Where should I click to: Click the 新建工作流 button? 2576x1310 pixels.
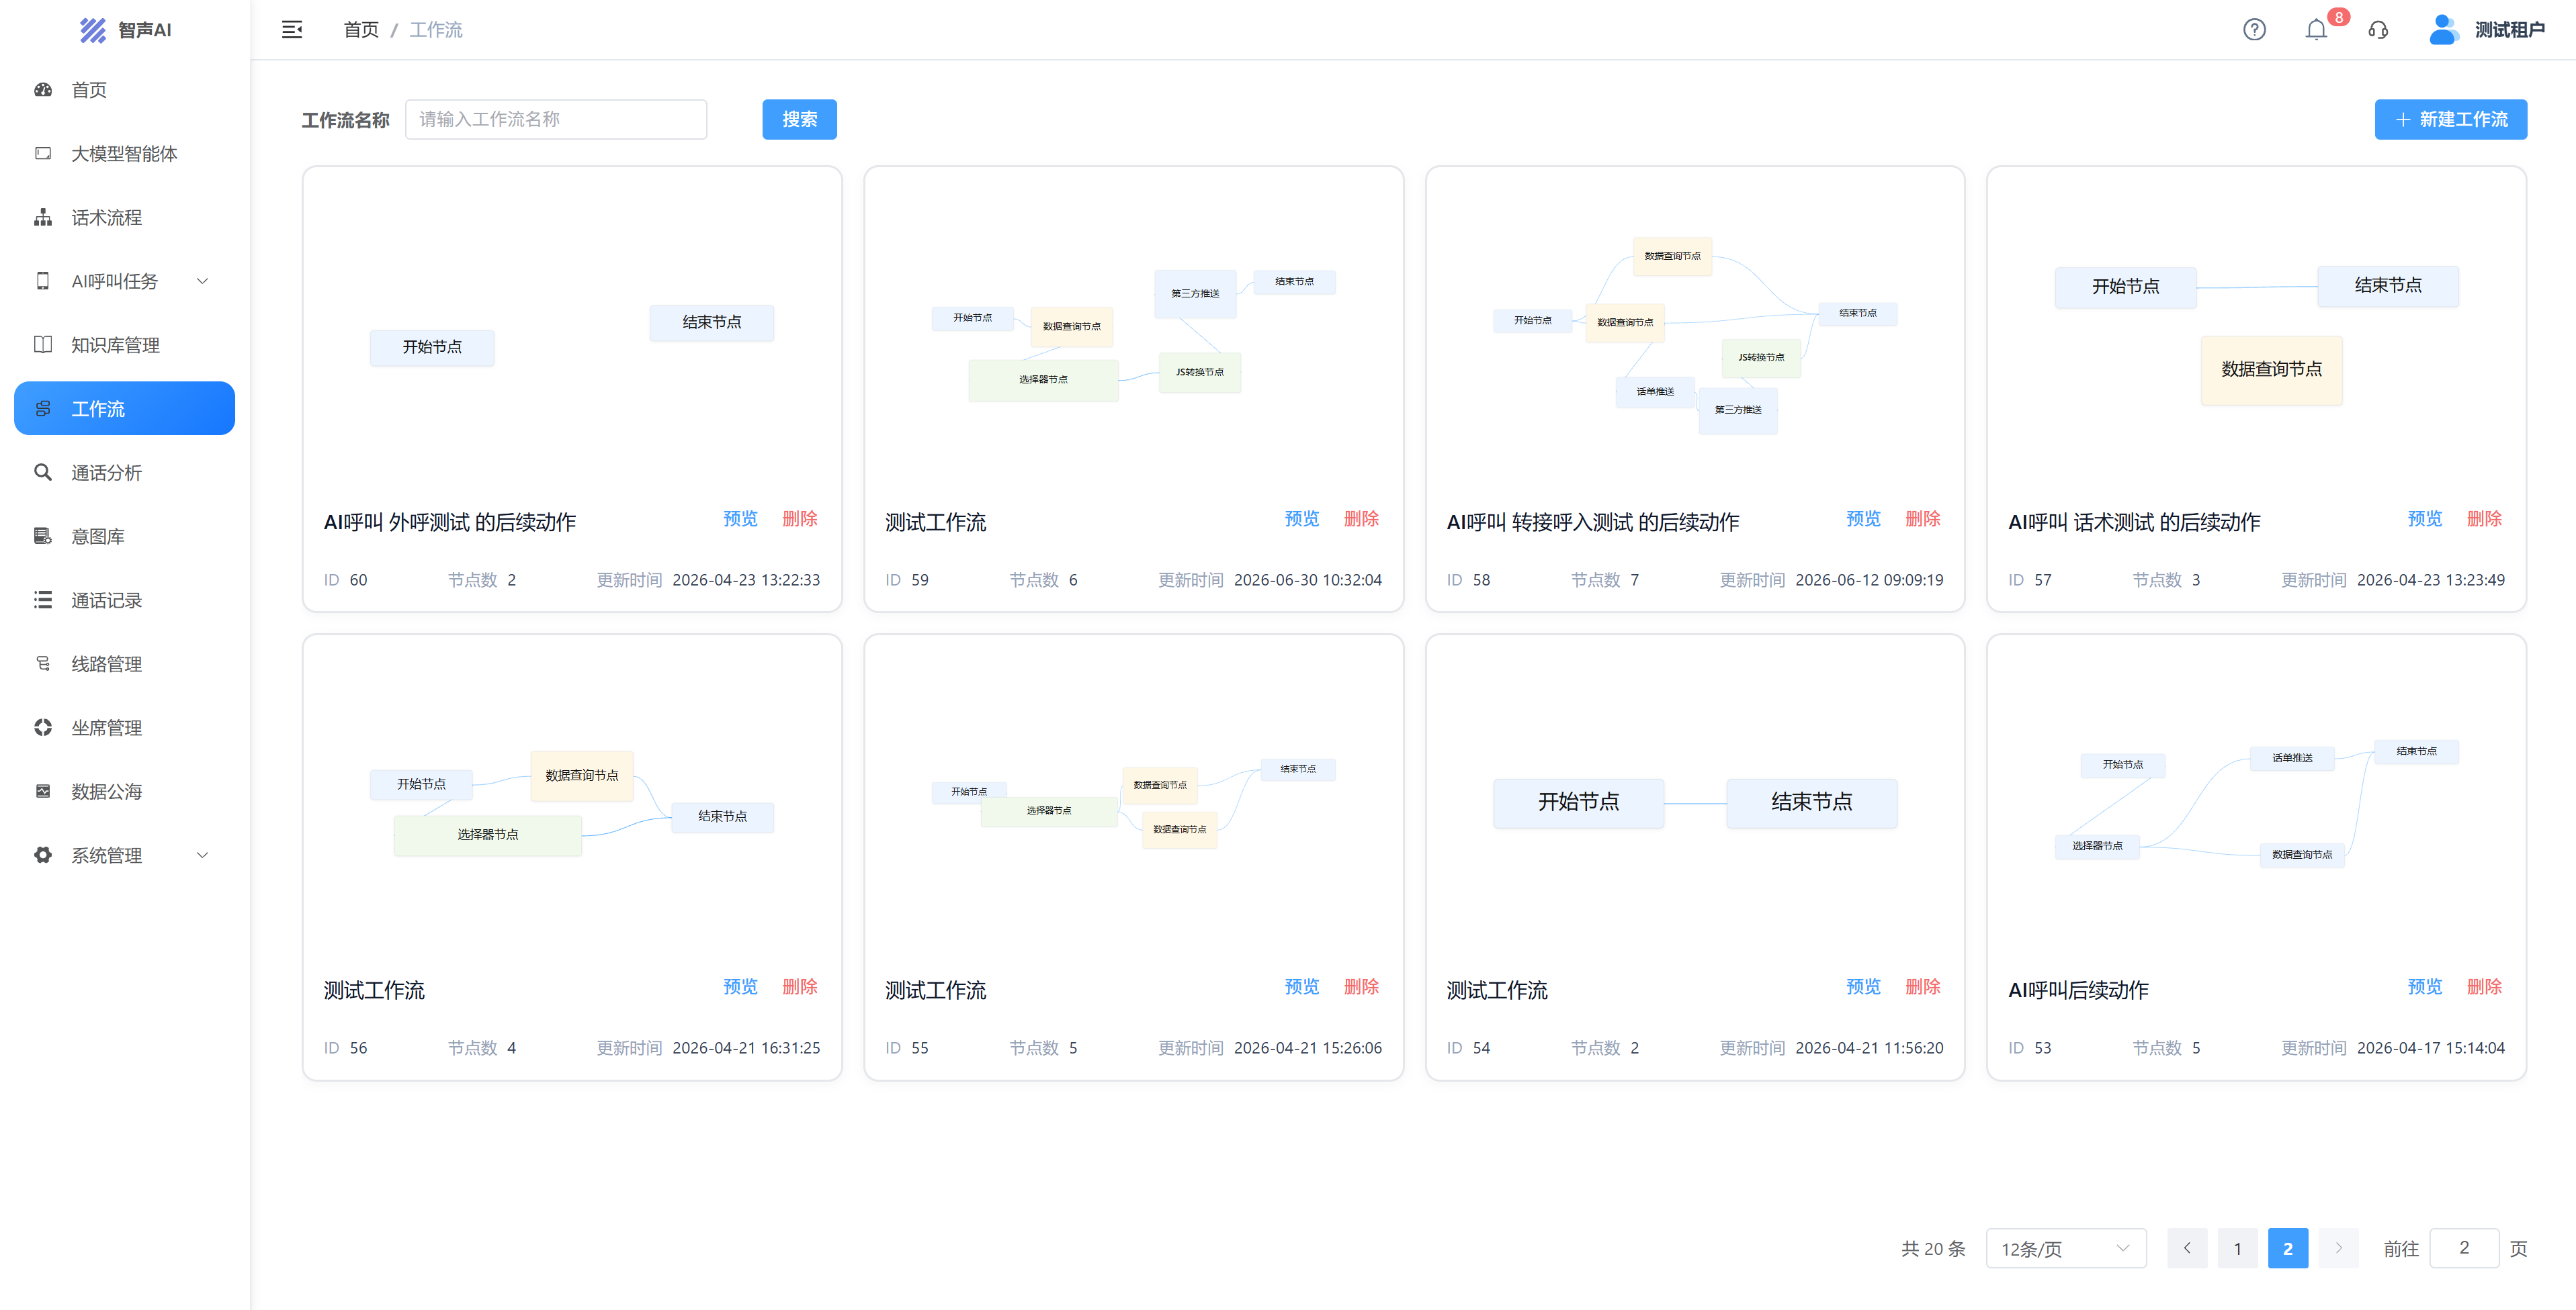pyautogui.click(x=2450, y=119)
